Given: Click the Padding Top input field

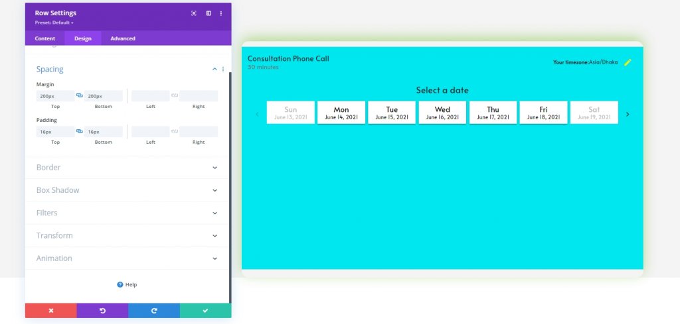Looking at the screenshot, I should pos(56,131).
